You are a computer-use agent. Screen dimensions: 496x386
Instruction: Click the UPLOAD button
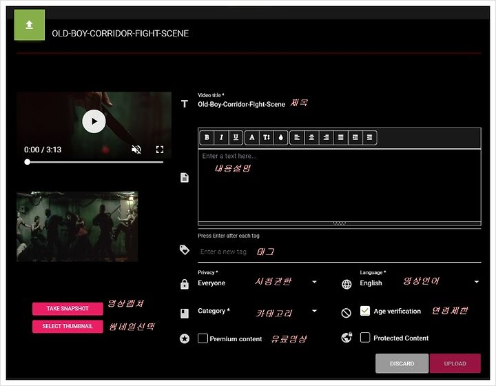pos(455,363)
